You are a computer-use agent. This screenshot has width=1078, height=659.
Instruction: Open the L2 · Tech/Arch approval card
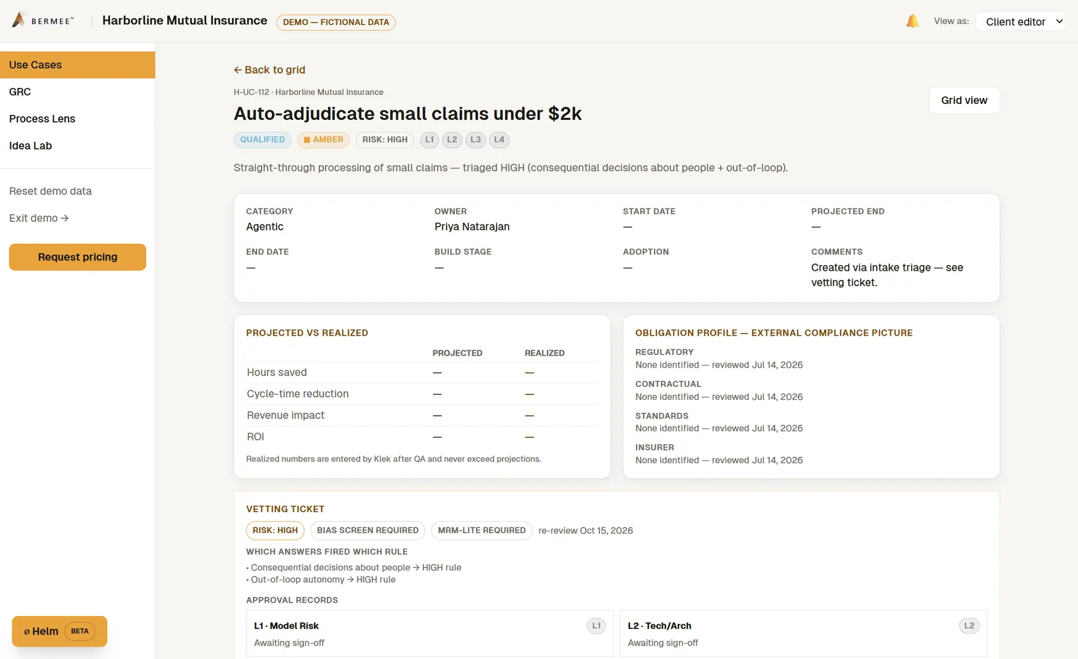tap(803, 634)
